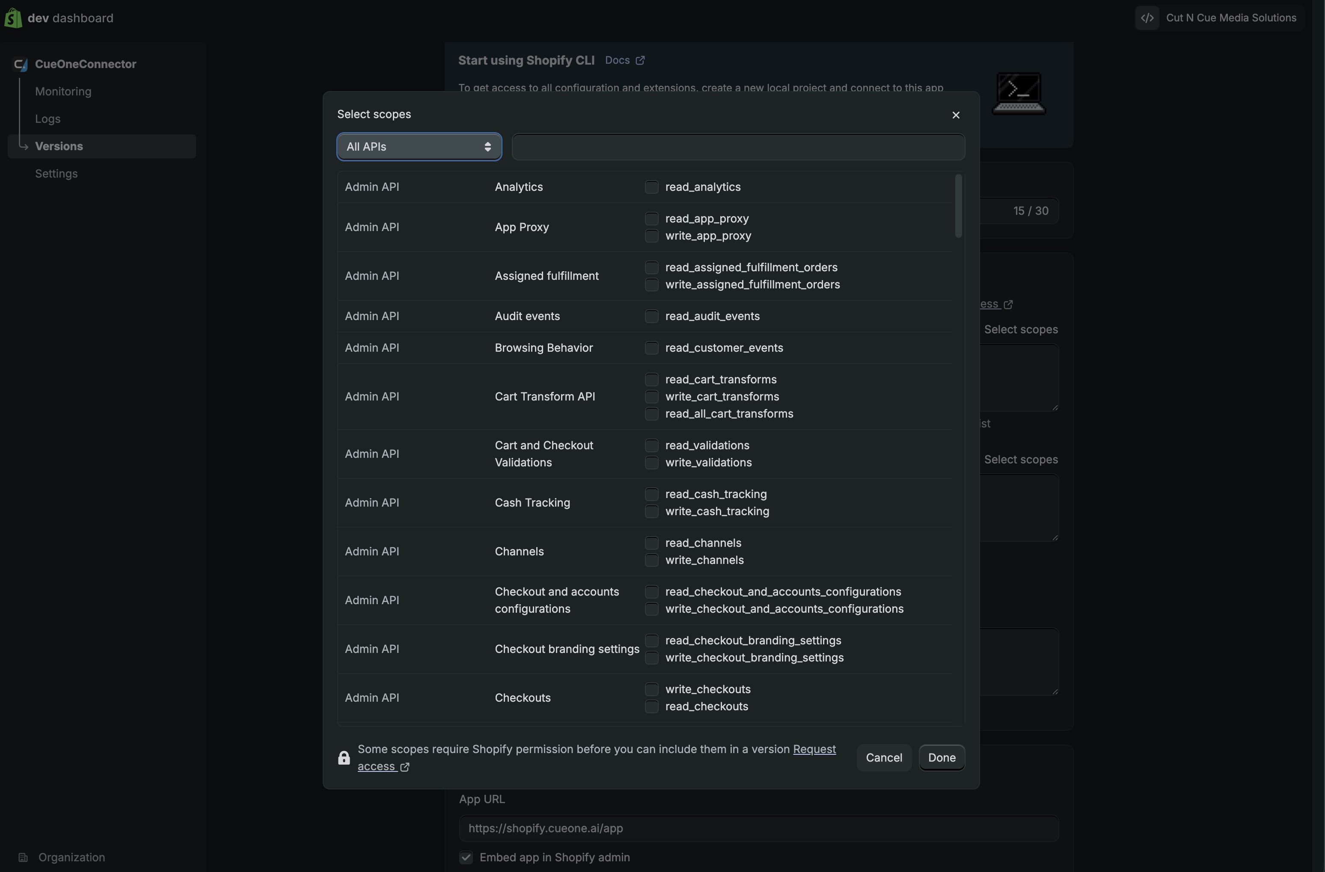Click the dev dashboard title
This screenshot has height=872, width=1325.
point(71,18)
